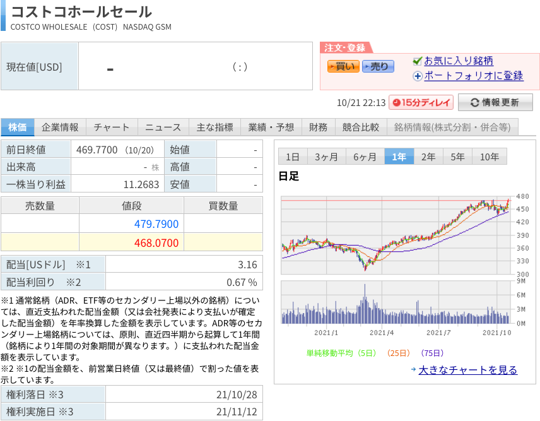540x421 pixels.
Task: Click the dividend value 3.16
Action: [247, 264]
